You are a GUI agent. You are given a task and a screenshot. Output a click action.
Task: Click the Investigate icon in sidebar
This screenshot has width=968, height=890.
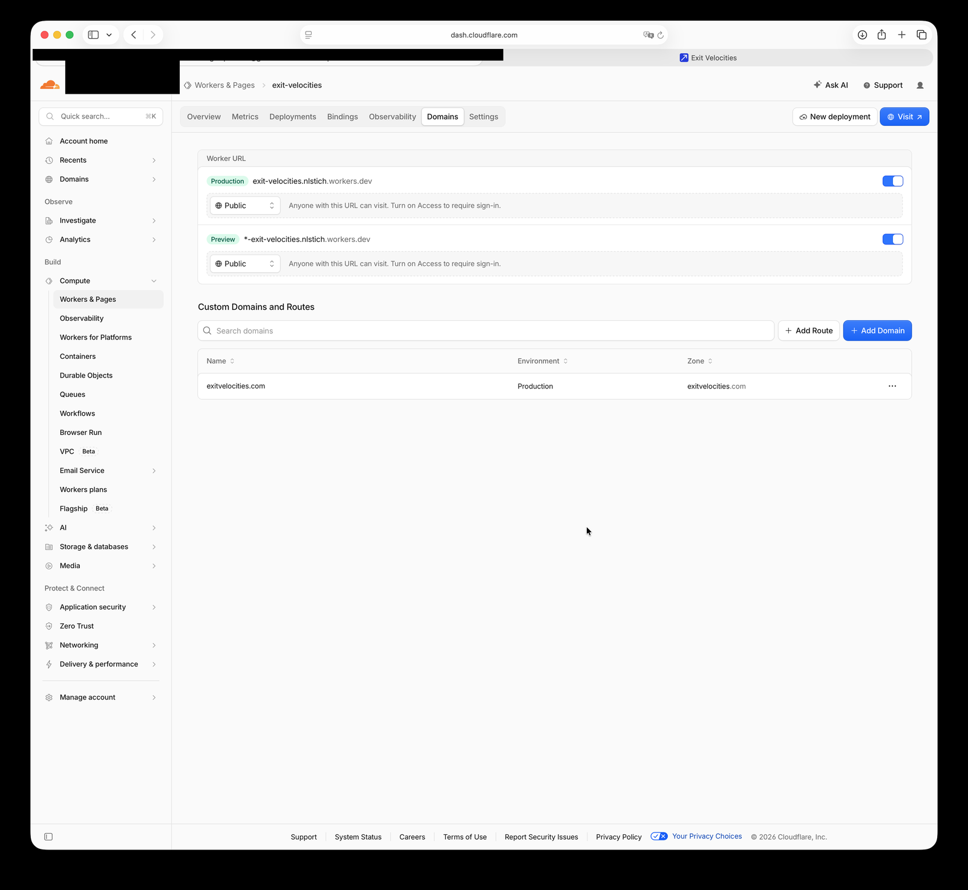point(49,221)
